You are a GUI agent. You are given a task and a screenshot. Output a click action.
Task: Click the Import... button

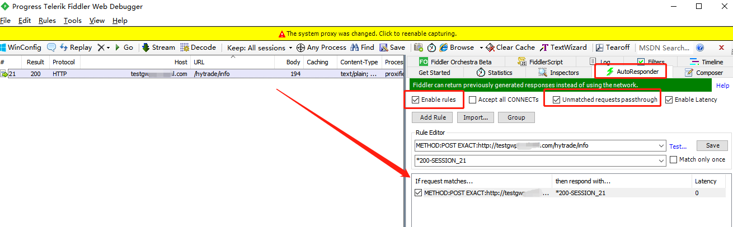[x=476, y=117]
